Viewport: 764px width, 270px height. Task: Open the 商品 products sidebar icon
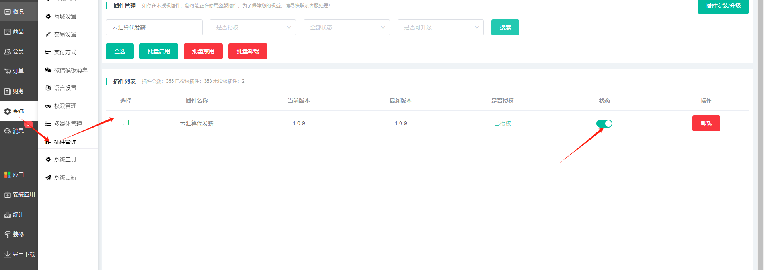pos(7,32)
